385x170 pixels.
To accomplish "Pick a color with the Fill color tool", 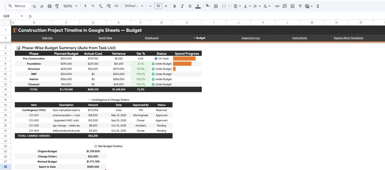I will (x=208, y=6).
